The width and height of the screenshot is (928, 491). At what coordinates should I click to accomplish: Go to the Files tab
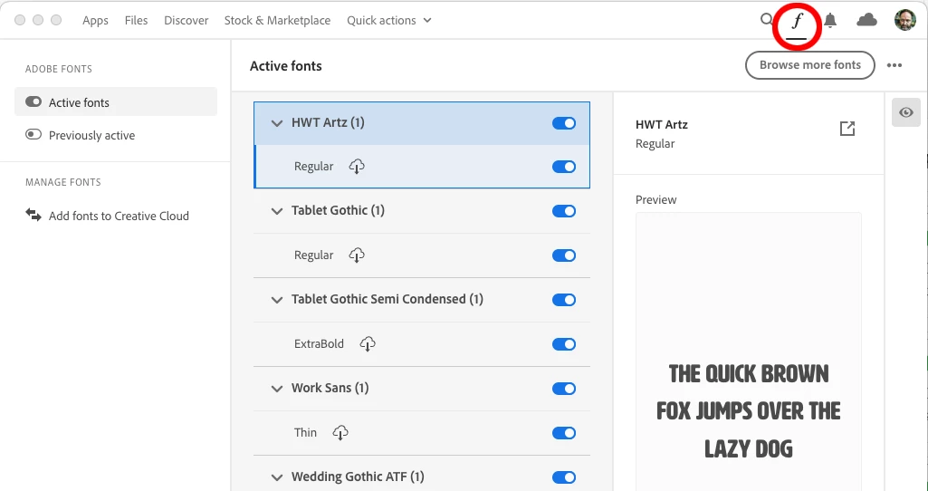coord(136,20)
